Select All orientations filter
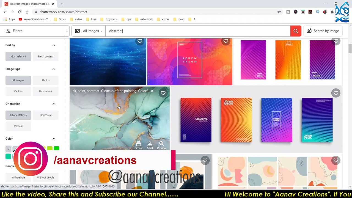Viewport: 352px width, 198px height. click(18, 115)
